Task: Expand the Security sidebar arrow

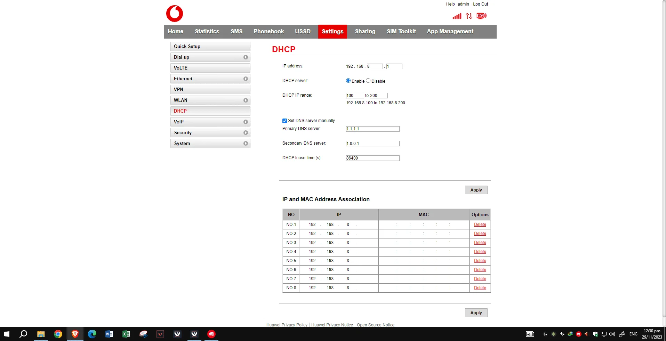Action: pyautogui.click(x=246, y=133)
